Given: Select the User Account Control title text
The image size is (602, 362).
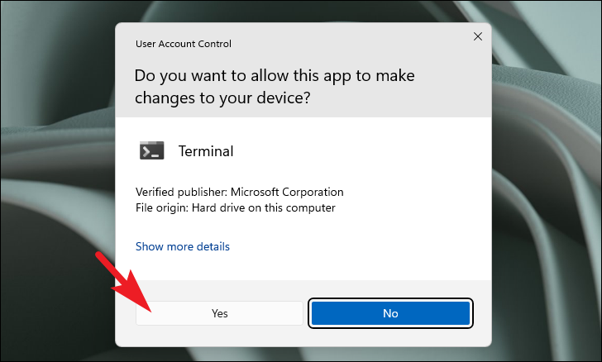Looking at the screenshot, I should coord(183,44).
